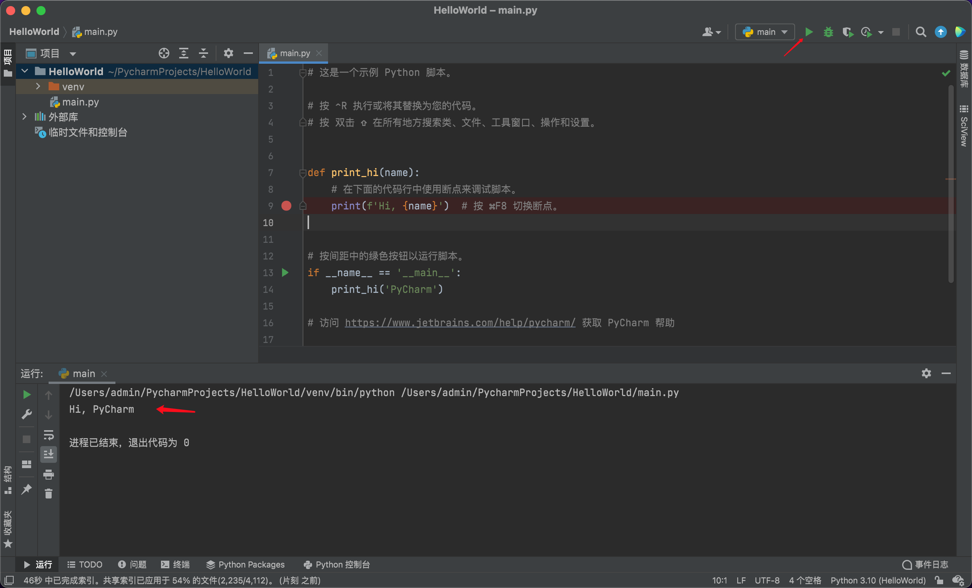The image size is (972, 588).
Task: Expand the 外部库 external libraries node
Action: coord(24,117)
